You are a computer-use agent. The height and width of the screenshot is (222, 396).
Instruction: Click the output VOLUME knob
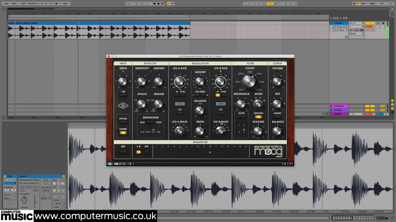278,81
